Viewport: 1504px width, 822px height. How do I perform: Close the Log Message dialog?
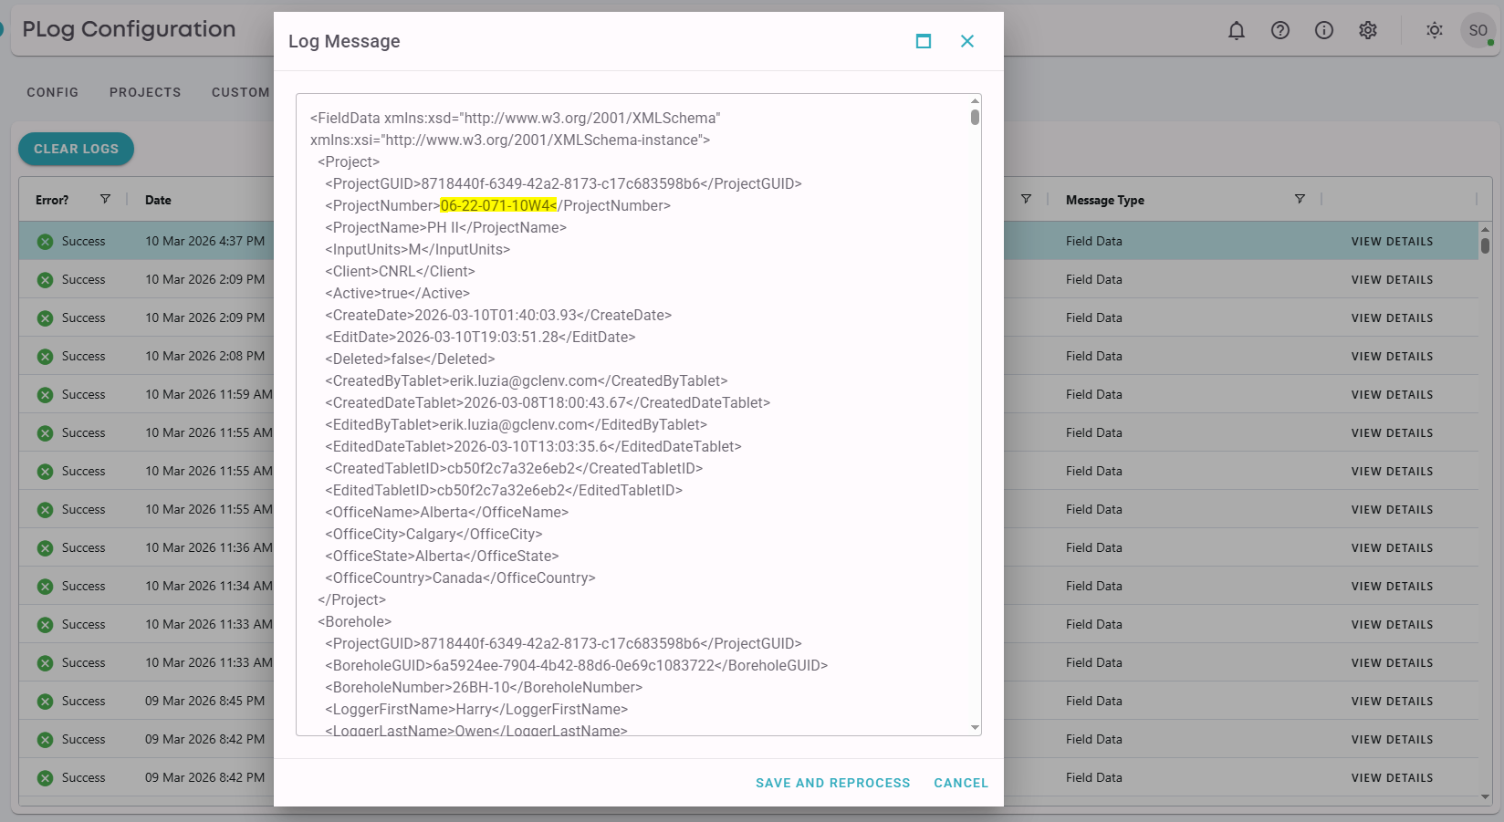[x=967, y=41]
